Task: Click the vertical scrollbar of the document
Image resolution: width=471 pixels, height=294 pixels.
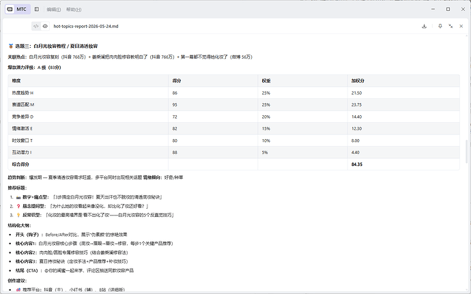Action: 466,151
